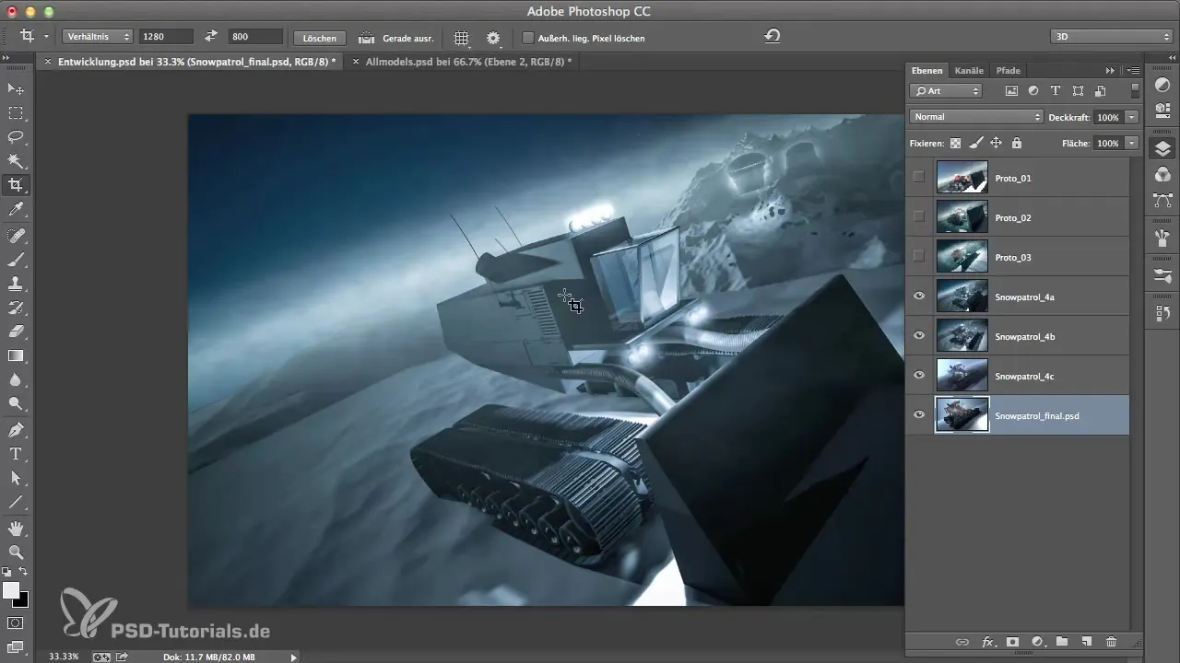Select the Pen tool
The height and width of the screenshot is (663, 1180).
pos(16,430)
